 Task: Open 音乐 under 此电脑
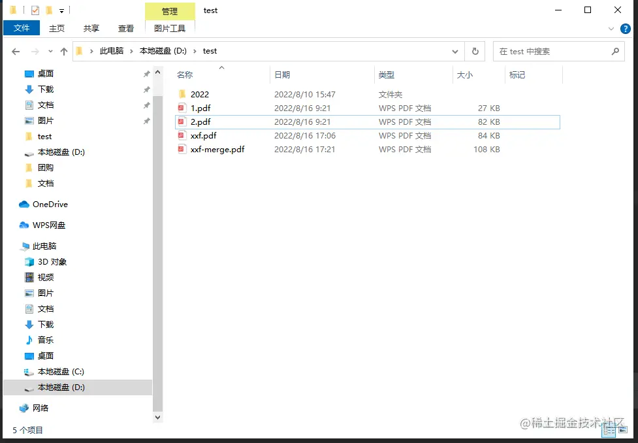click(x=46, y=340)
